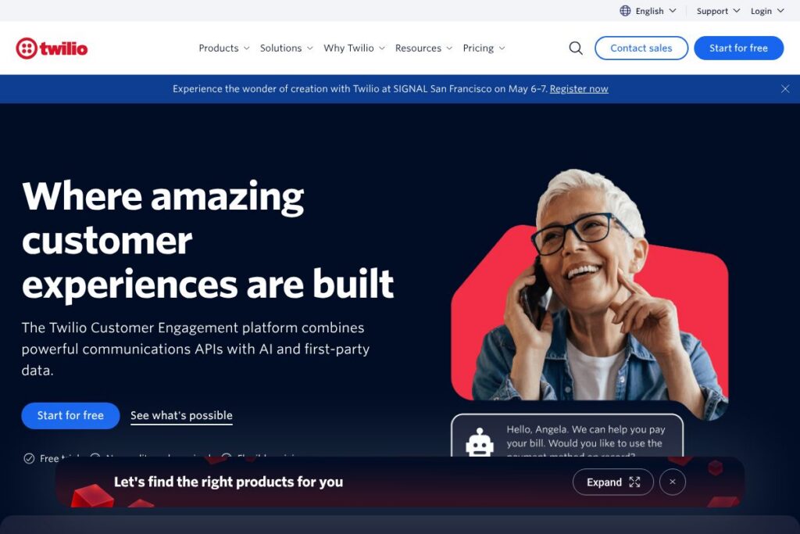
Task: Click the globe language icon
Action: (625, 11)
